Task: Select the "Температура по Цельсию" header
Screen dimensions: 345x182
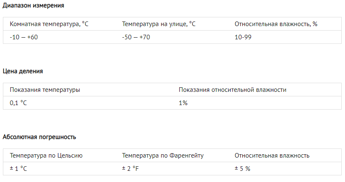Action: (x=46, y=156)
